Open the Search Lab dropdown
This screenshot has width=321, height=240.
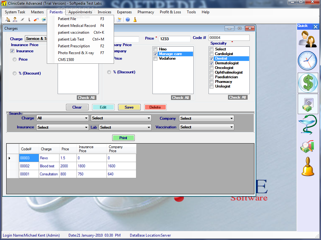(x=125, y=127)
